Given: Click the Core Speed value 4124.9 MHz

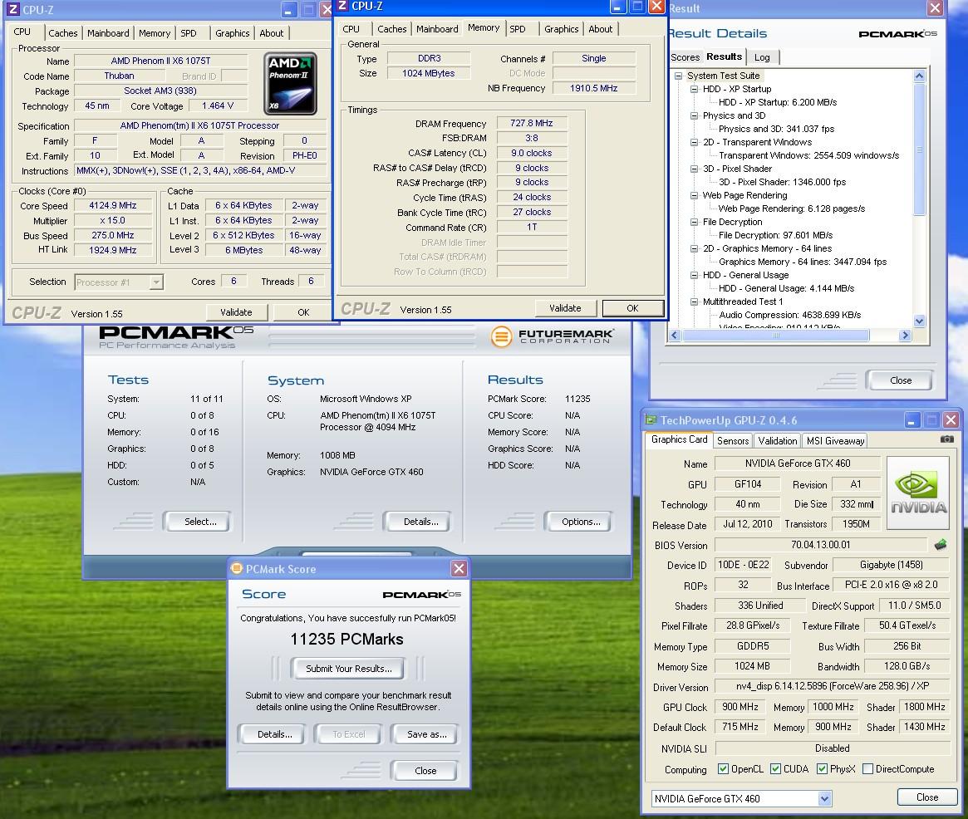Looking at the screenshot, I should pyautogui.click(x=112, y=205).
